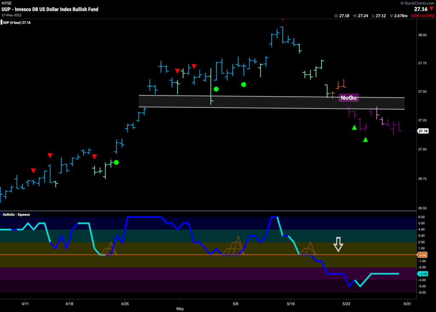Select the GoNoGo - Squeeze indicator label

click(x=16, y=215)
